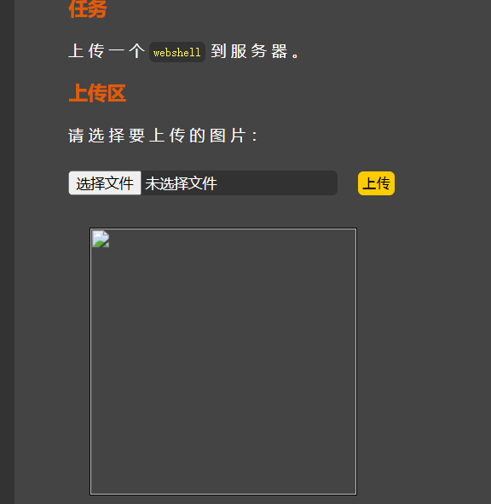Click empty dark area of file input field
Screen dimensions: 491x504
[x=276, y=183]
